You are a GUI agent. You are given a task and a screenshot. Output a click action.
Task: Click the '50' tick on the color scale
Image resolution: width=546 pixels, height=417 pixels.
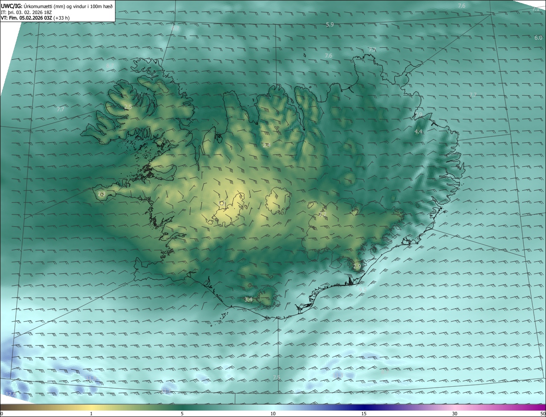tap(542, 414)
